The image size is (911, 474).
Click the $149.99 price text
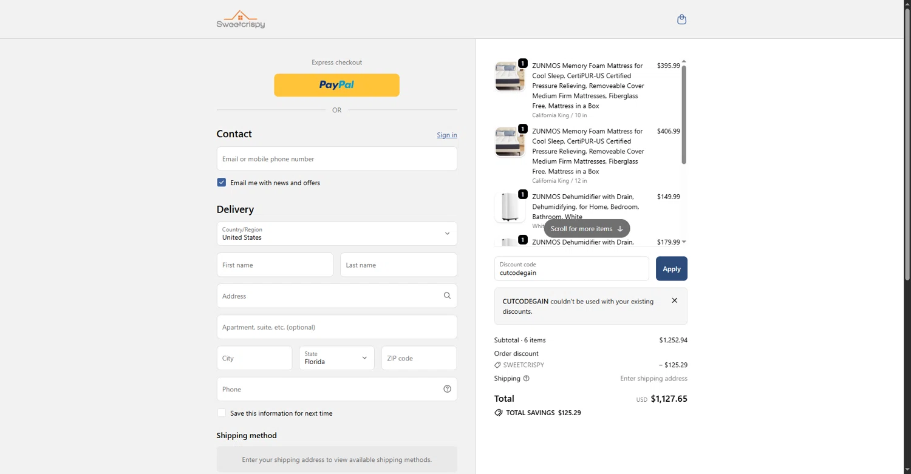coord(669,197)
